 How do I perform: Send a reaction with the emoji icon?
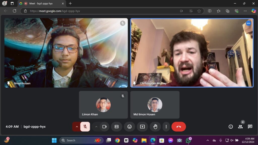130,127
